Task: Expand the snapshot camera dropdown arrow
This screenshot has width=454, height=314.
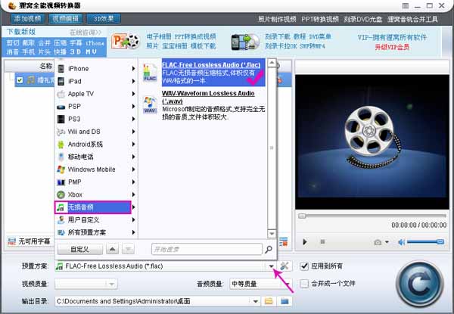Action: click(387, 242)
